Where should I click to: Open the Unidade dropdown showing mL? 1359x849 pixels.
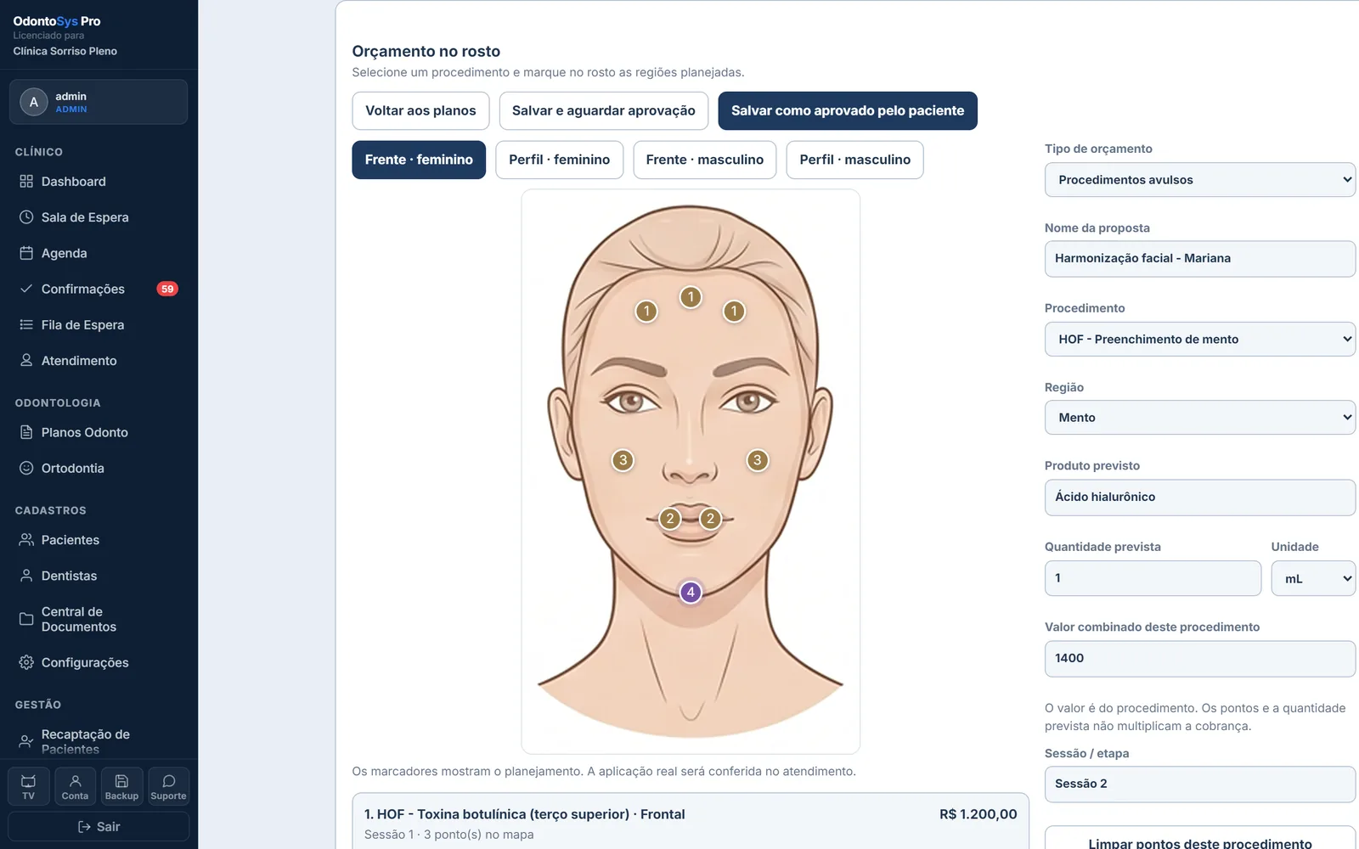point(1313,578)
